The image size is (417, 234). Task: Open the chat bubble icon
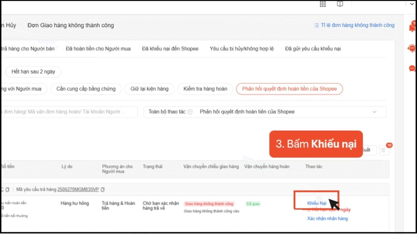click(412, 68)
